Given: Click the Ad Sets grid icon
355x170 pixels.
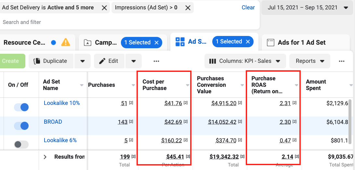Looking at the screenshot, I should [180, 42].
